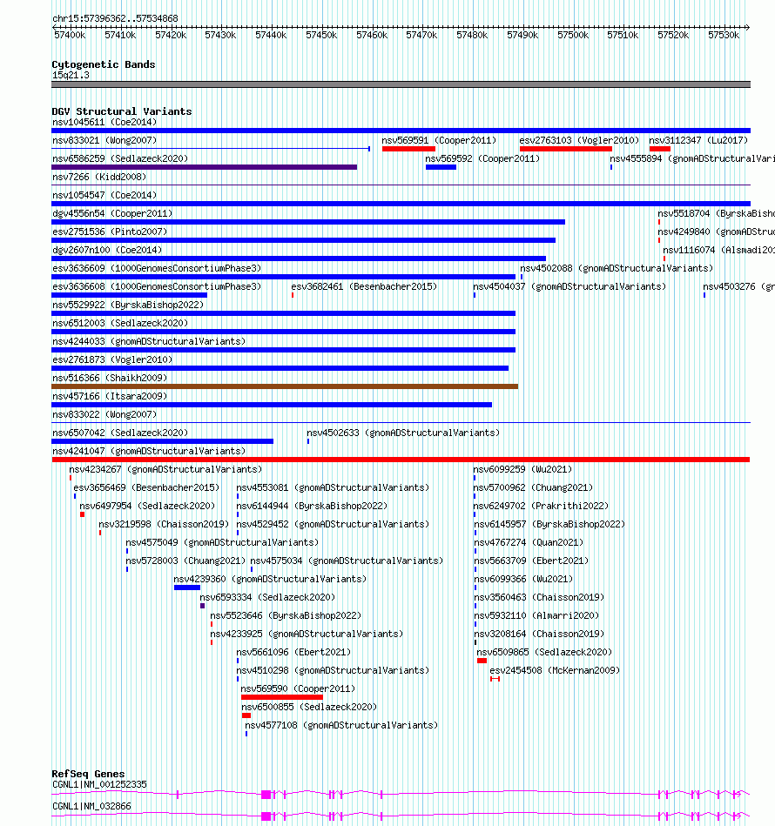Select the red nsv569590 (Cooper2011) bar

click(282, 697)
